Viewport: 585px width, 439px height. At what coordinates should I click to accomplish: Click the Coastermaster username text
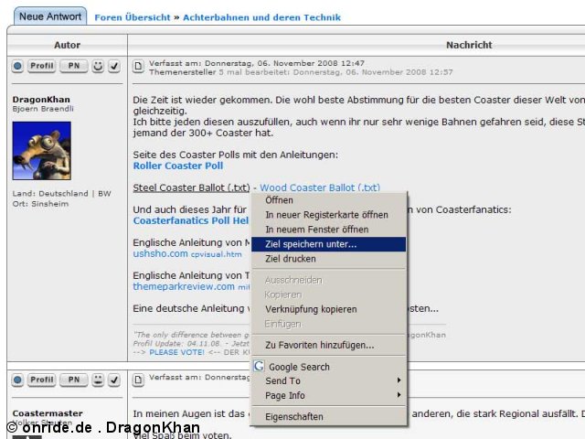click(x=48, y=413)
